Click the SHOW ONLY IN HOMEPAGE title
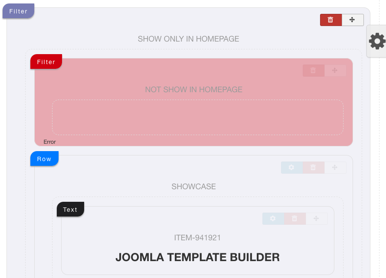 (188, 39)
